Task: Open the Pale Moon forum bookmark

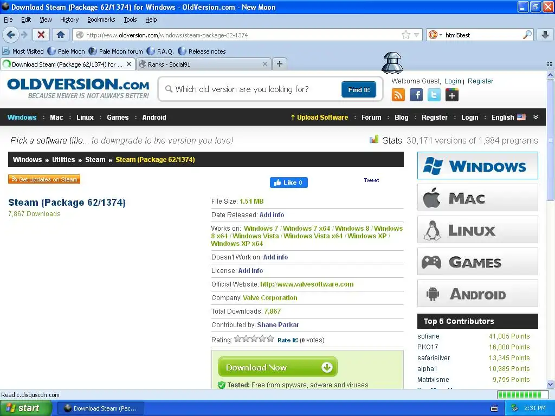Action: click(x=116, y=51)
